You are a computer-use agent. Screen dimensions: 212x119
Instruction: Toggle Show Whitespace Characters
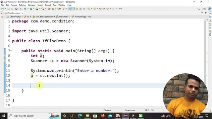tap(84, 9)
